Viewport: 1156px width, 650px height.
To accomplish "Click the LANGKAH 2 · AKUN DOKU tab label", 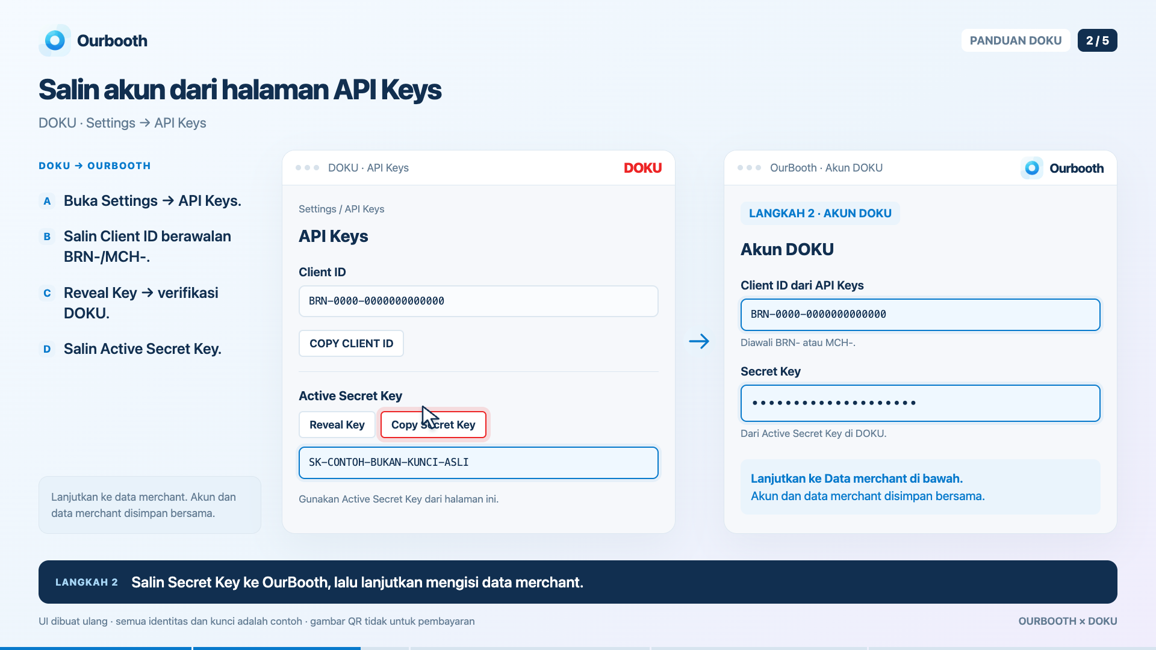I will pyautogui.click(x=820, y=214).
